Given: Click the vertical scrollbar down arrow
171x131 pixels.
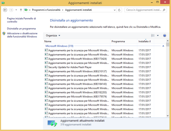Looking at the screenshot, I should click(x=168, y=116).
